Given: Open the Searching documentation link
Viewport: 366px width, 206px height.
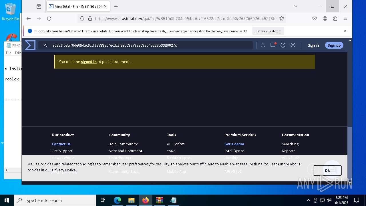Looking at the screenshot, I should [x=290, y=144].
